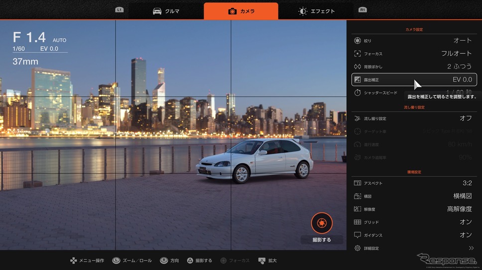This screenshot has width=482, height=270.
Task: Click the F 1.4 aperture readout
Action: [29, 38]
